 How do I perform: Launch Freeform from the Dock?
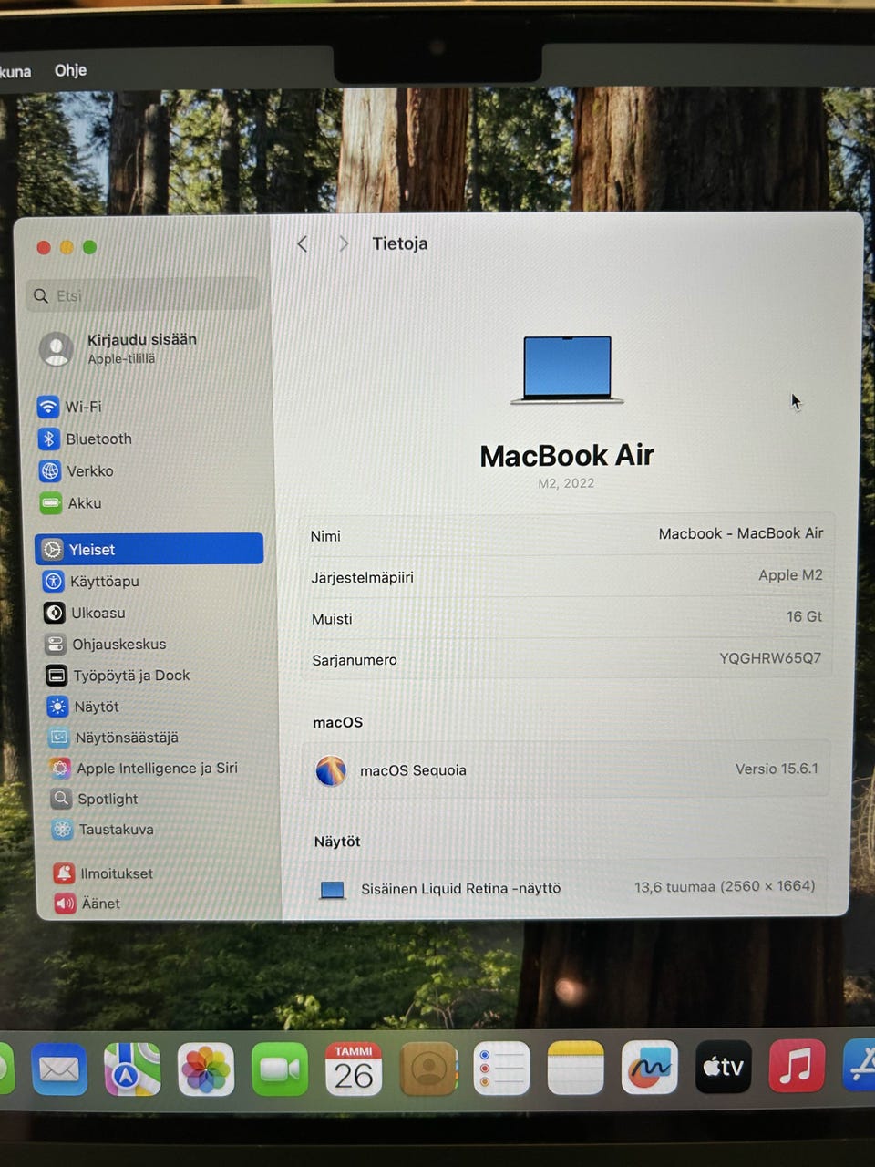click(x=650, y=1067)
